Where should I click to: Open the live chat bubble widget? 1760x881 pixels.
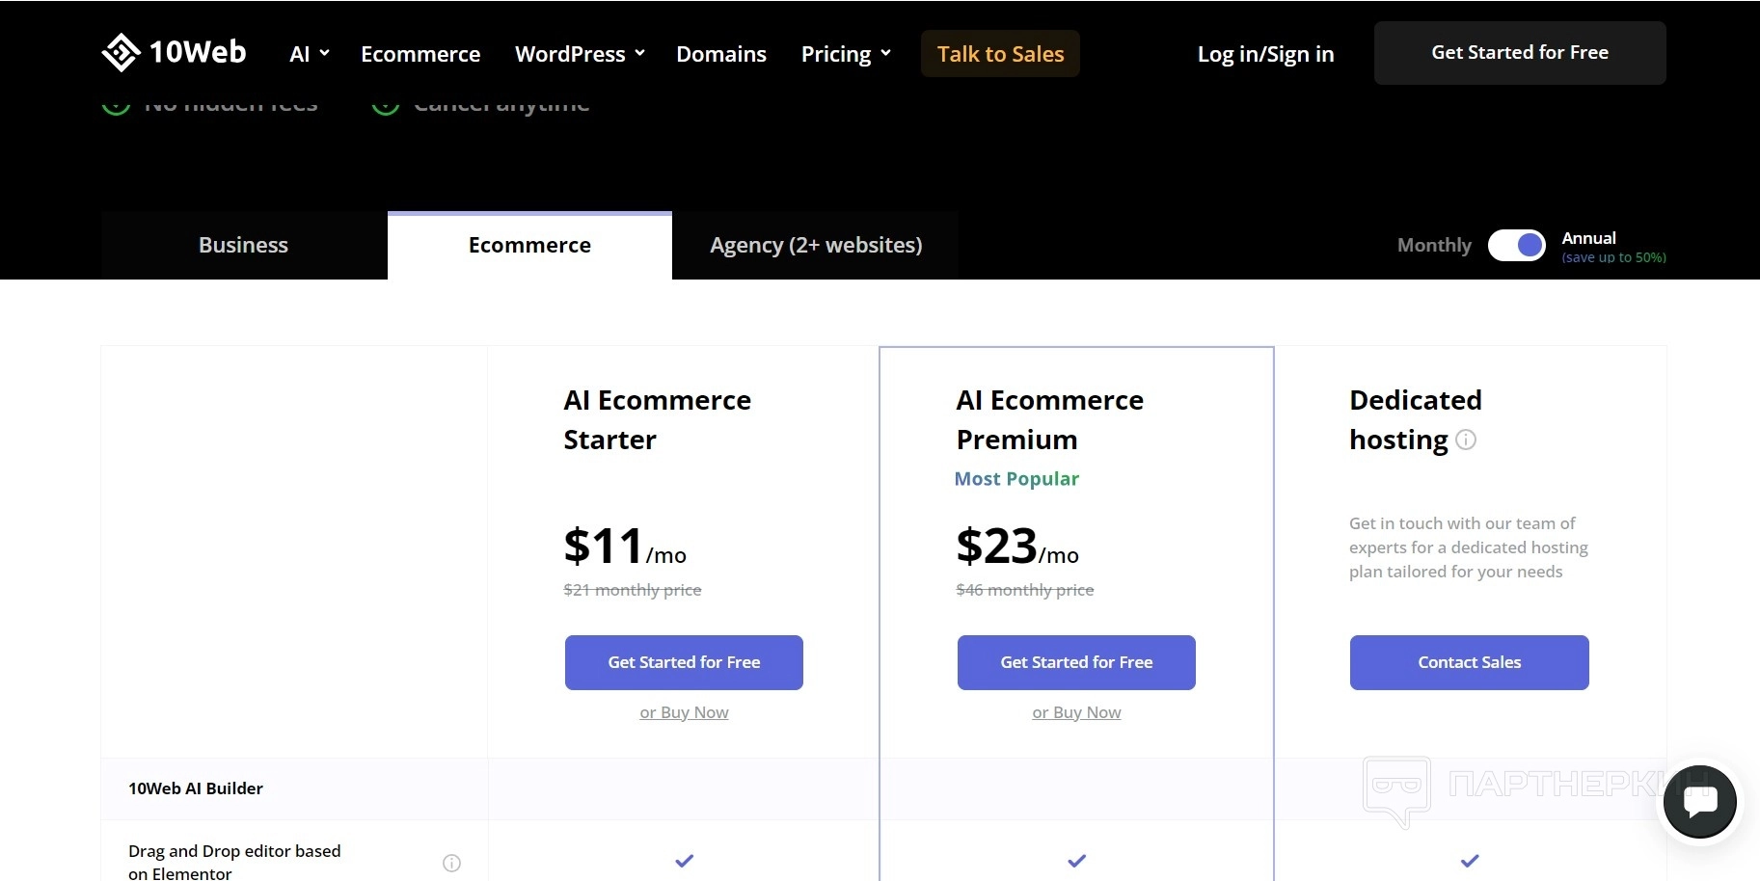1699,801
